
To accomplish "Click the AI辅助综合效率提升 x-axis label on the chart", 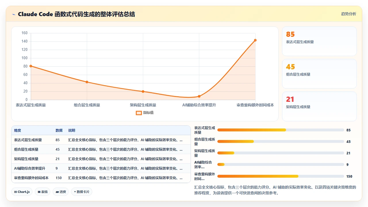I will point(199,105).
